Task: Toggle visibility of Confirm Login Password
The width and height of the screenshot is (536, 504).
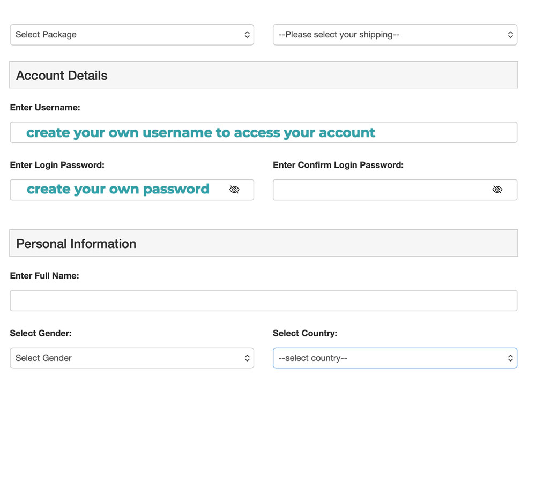Action: tap(497, 189)
